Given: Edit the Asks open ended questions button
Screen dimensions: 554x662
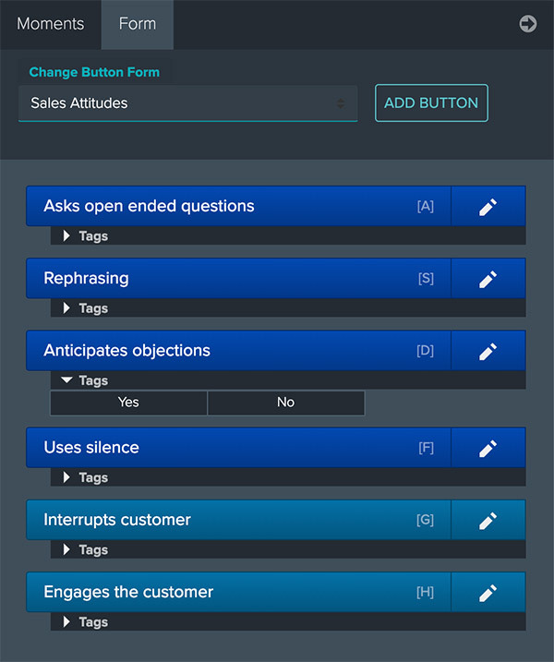Looking at the screenshot, I should coord(488,207).
